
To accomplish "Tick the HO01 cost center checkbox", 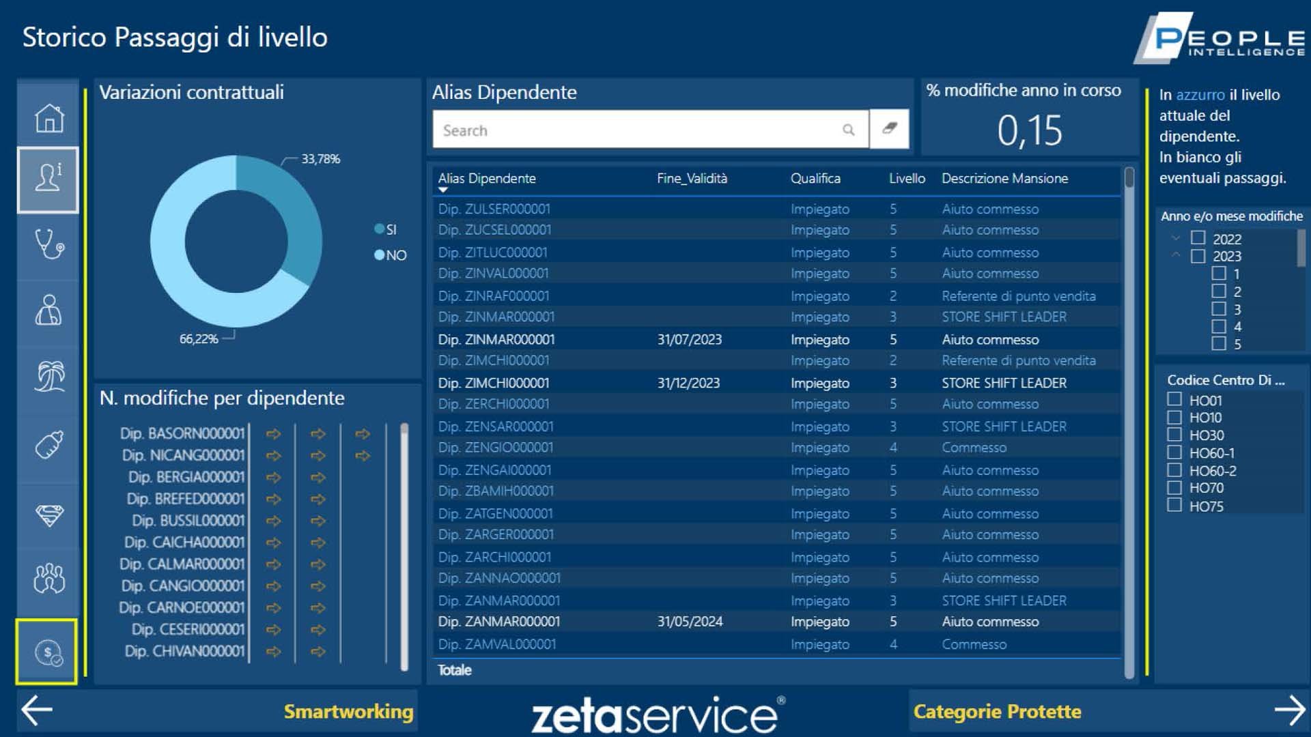I will [1174, 399].
